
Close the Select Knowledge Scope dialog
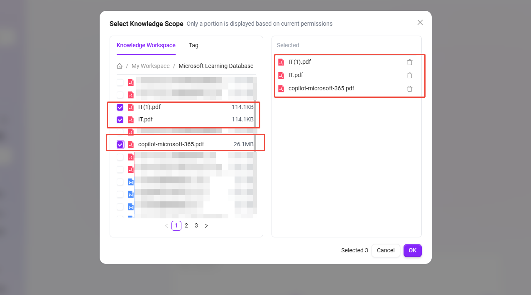coord(420,22)
